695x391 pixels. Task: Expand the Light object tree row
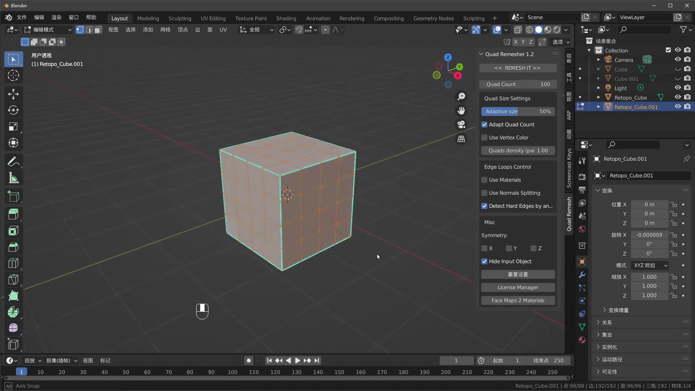tap(598, 88)
